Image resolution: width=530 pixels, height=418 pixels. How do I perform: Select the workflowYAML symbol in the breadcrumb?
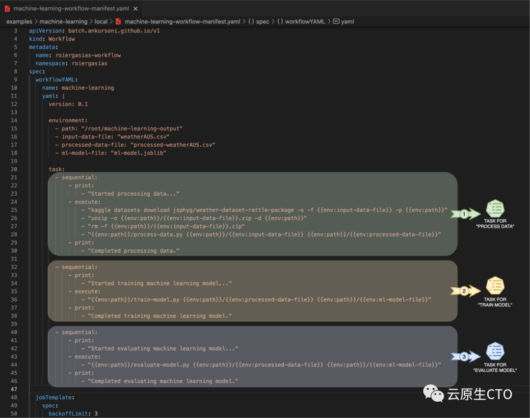305,22
